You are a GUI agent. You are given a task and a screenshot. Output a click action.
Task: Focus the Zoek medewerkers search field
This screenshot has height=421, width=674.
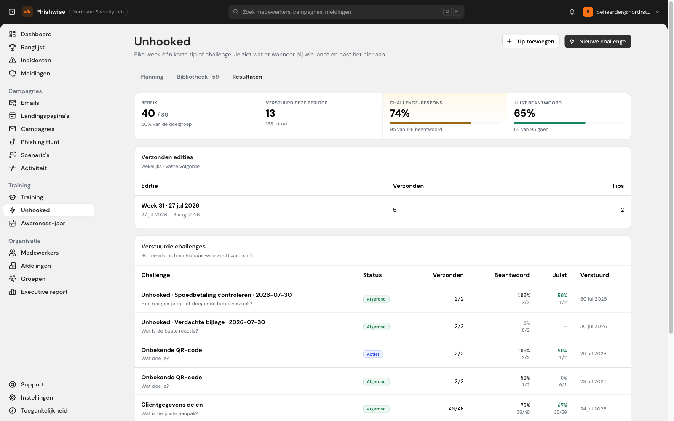(x=346, y=12)
